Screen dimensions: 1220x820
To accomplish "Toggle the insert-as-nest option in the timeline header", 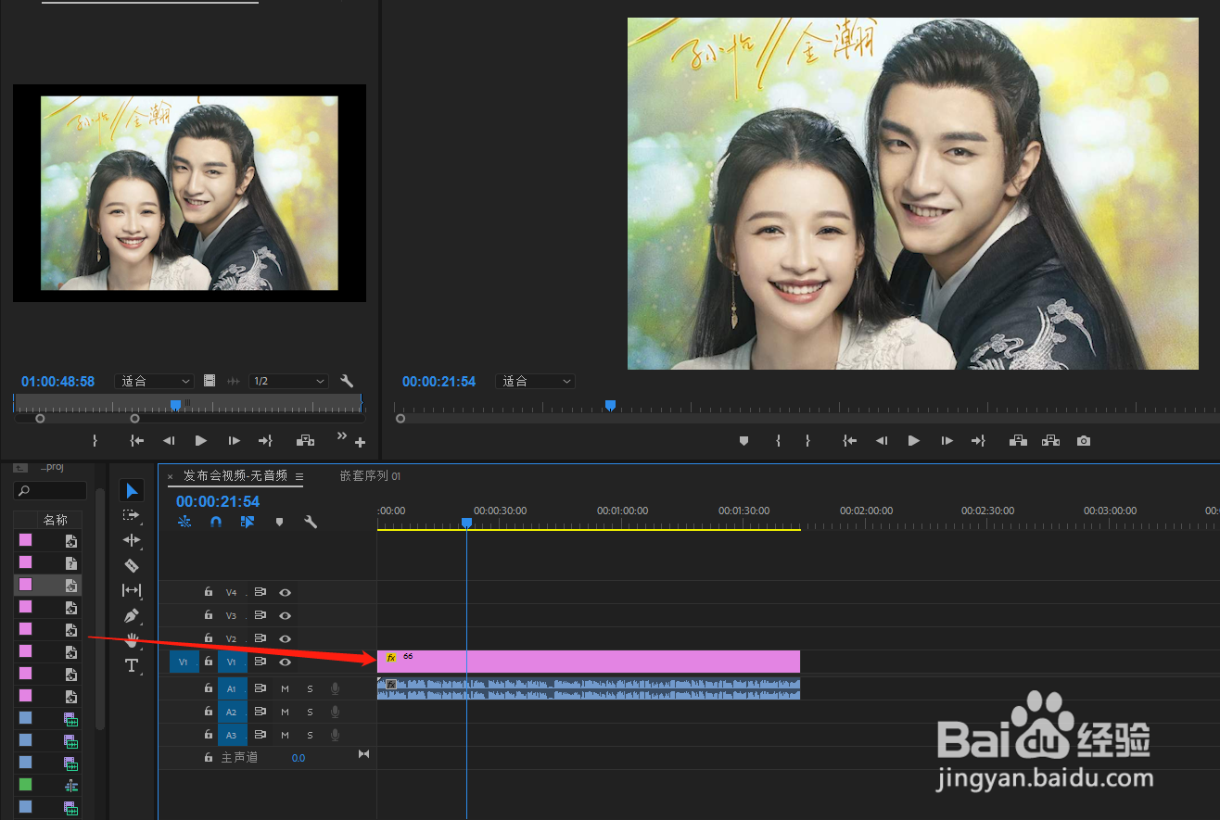I will 184,522.
